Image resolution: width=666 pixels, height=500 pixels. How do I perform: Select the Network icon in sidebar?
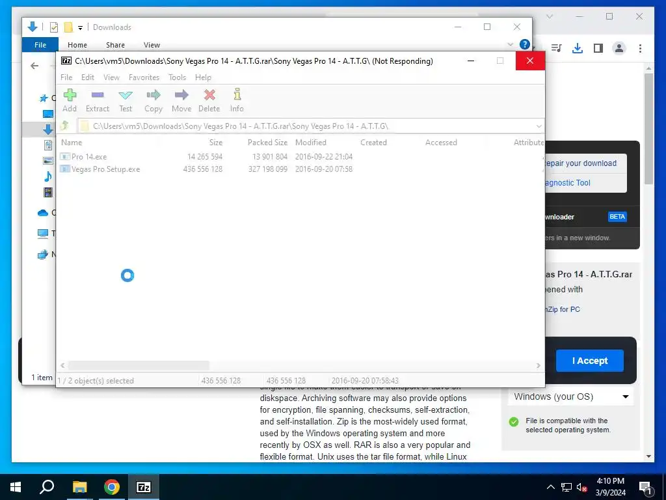point(43,255)
